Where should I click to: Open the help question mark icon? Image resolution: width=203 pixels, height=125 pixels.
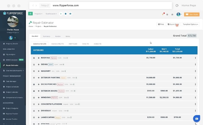[x=167, y=15]
